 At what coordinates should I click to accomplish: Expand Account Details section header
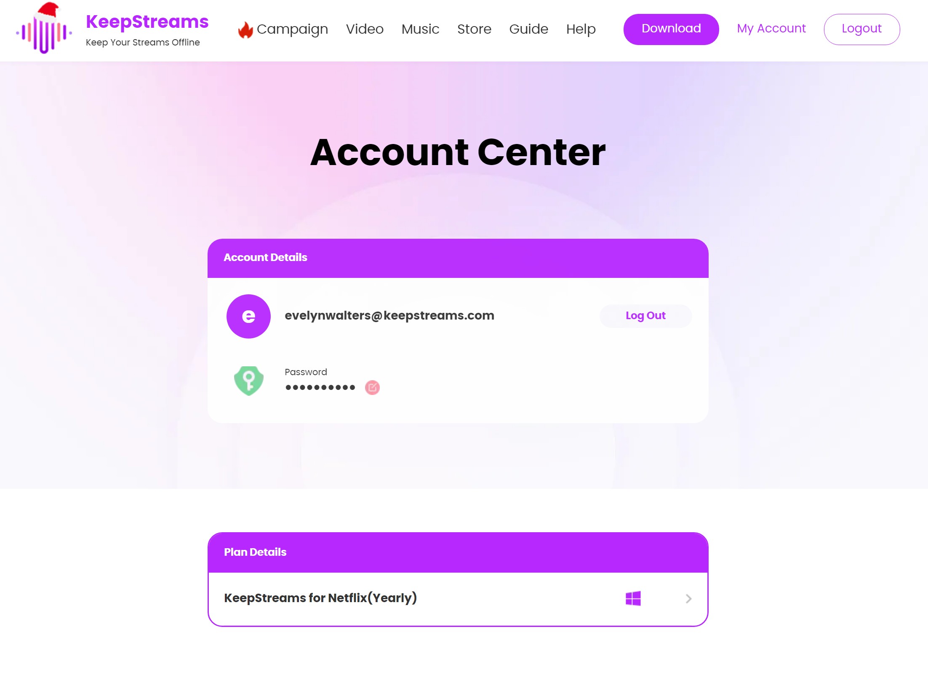pyautogui.click(x=457, y=258)
